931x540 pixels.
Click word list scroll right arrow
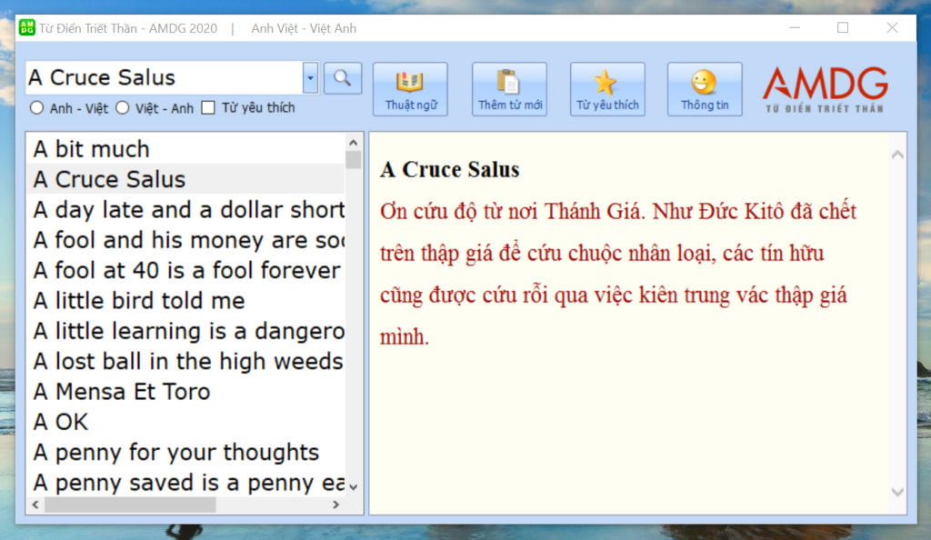335,505
